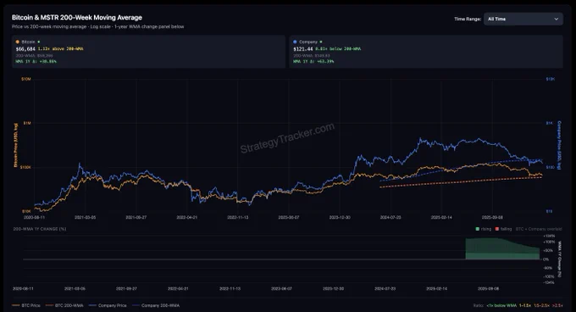Click the 'Company Price (USD, log)' axis title
The image size is (576, 312).
click(559, 145)
